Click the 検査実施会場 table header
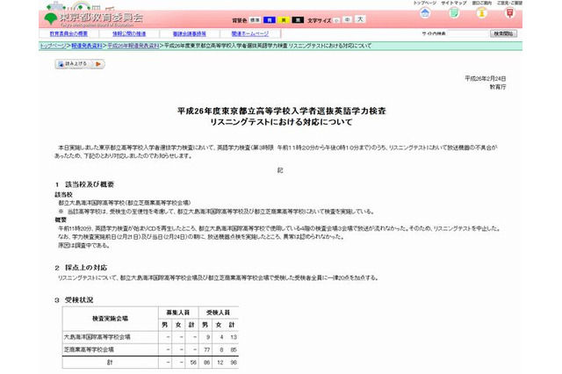 (x=110, y=319)
